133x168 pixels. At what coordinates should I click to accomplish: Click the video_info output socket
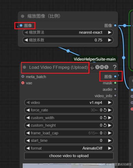pos(115,95)
